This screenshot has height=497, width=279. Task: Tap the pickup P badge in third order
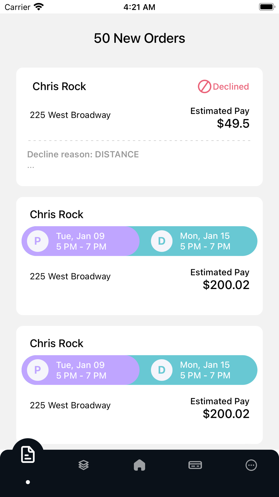pos(38,370)
